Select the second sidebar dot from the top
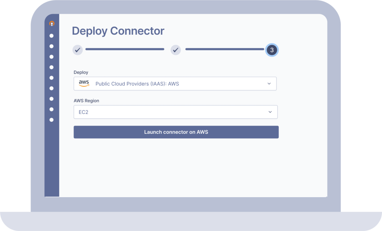Image resolution: width=382 pixels, height=231 pixels. pyautogui.click(x=51, y=46)
